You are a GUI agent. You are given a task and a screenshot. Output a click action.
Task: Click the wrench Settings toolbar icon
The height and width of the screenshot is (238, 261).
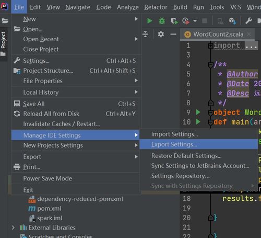pos(248,21)
